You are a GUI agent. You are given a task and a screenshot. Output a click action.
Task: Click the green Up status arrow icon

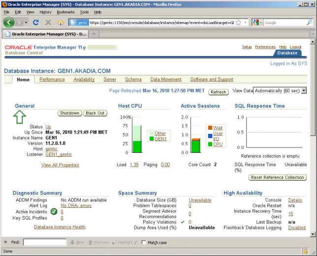[20, 117]
